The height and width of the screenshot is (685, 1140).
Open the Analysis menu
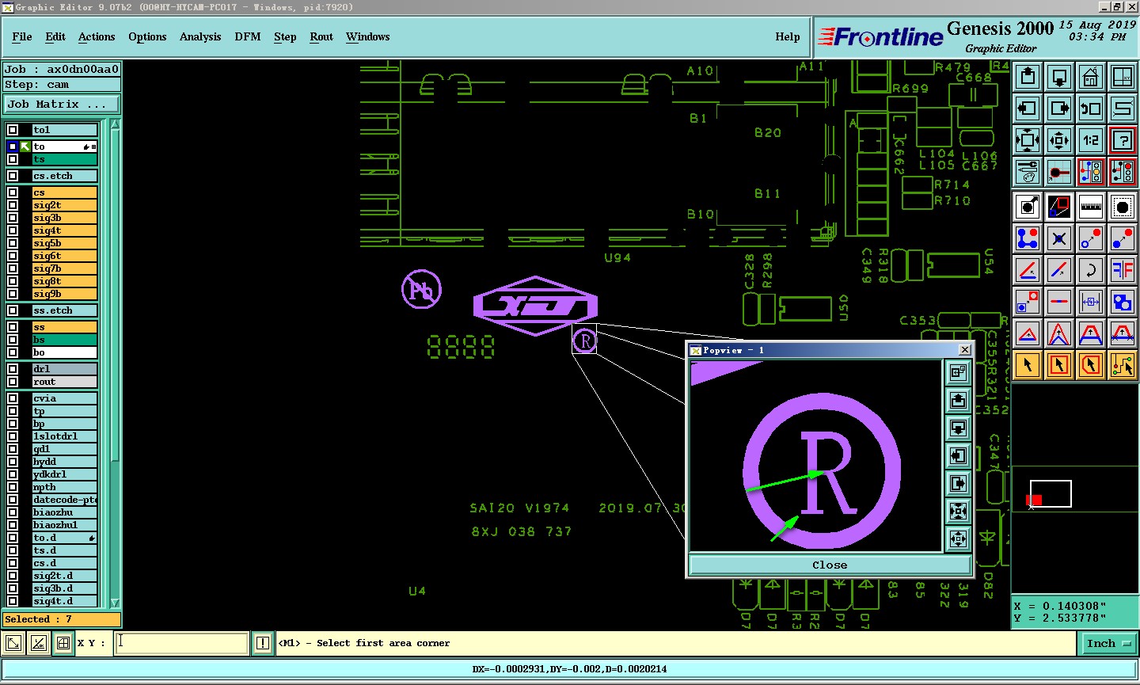tap(200, 36)
